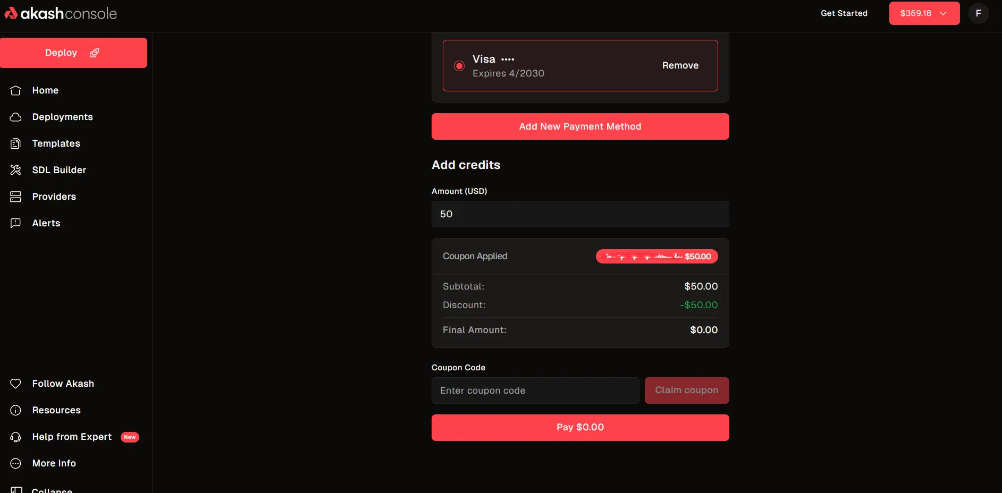Viewport: 1002px width, 493px height.
Task: Click the Enter coupon code field
Action: 535,390
